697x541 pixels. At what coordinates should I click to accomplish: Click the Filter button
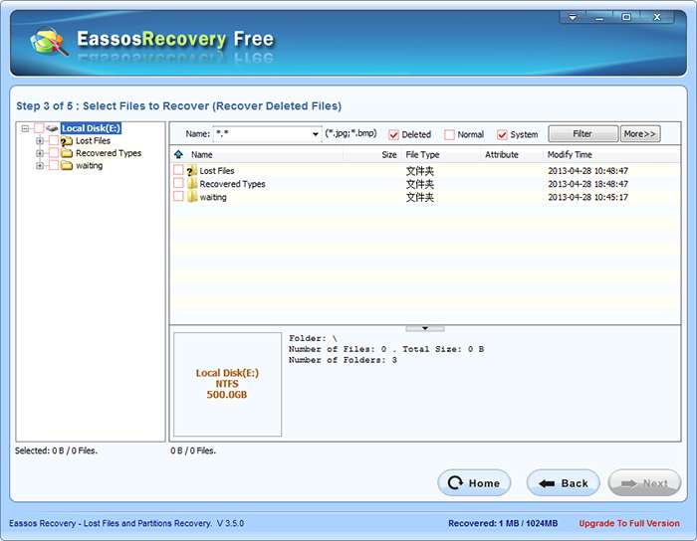coord(582,133)
